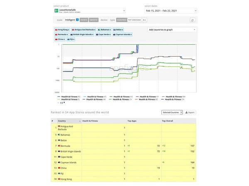Toggle Health & Fitness KY legend series
The height and width of the screenshot is (186, 249).
point(147,97)
